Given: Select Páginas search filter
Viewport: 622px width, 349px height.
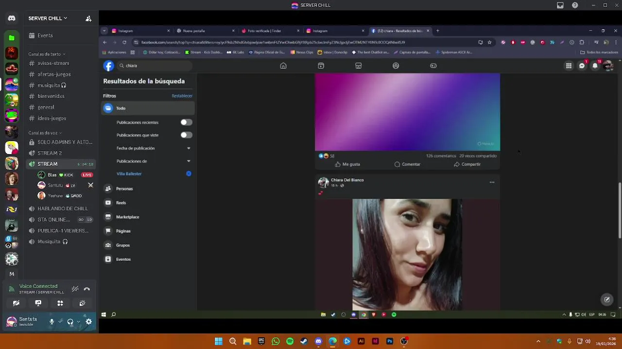Looking at the screenshot, I should [x=148, y=231].
